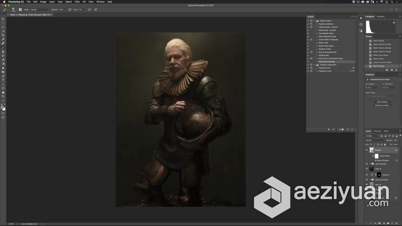Image resolution: width=402 pixels, height=226 pixels.
Task: Toggle Gradient Map action checkmark
Action: (308, 55)
